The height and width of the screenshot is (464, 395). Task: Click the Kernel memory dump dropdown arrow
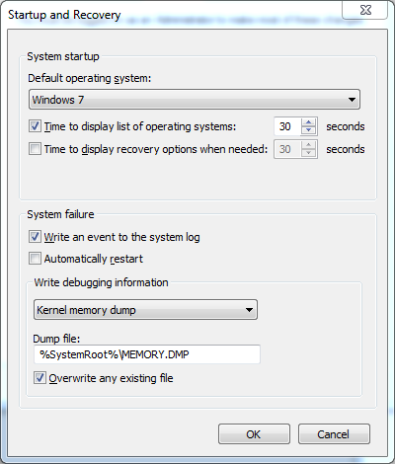point(249,310)
